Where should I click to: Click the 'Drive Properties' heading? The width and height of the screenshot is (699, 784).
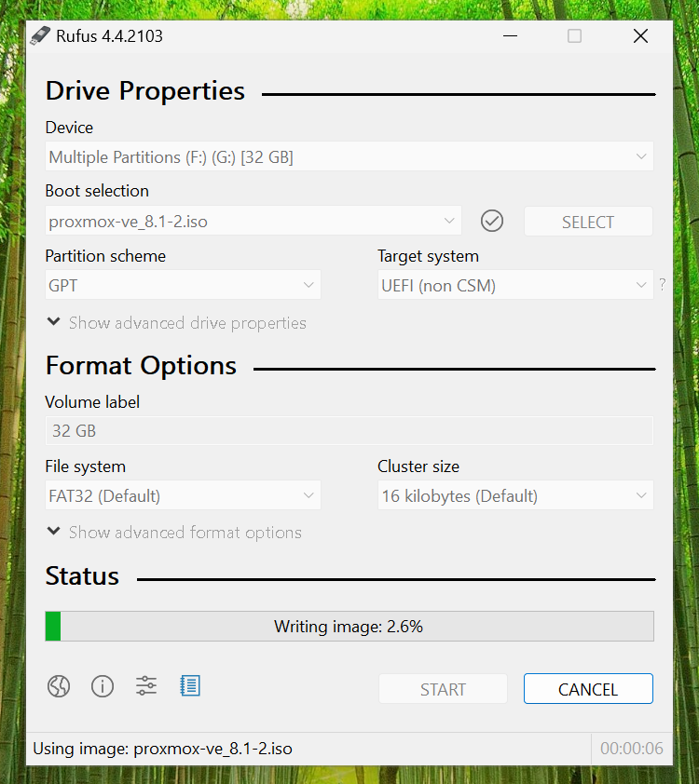[145, 91]
